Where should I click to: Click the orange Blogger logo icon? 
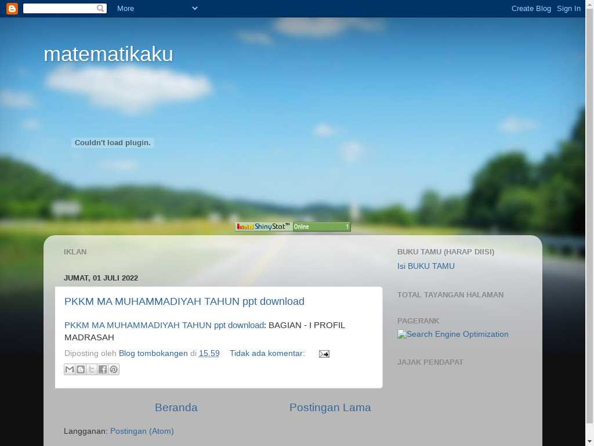click(x=12, y=8)
